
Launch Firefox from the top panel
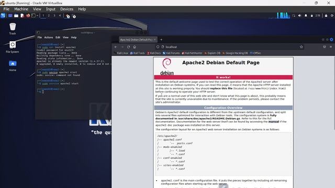point(28,16)
